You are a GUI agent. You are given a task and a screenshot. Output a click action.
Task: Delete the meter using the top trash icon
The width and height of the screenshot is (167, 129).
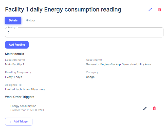[160, 10]
